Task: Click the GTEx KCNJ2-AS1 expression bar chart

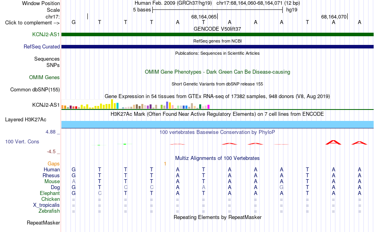Action: (135, 104)
